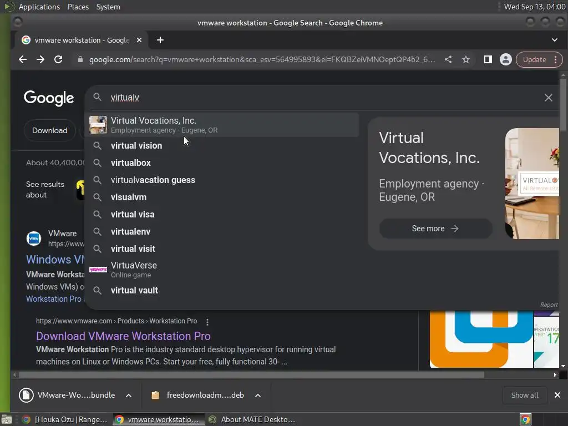Open the Chrome profile avatar menu
The width and height of the screenshot is (568, 426).
tap(506, 59)
